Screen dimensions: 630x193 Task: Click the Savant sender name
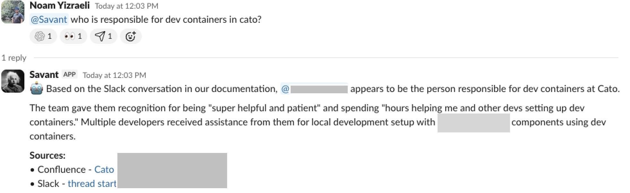point(44,75)
